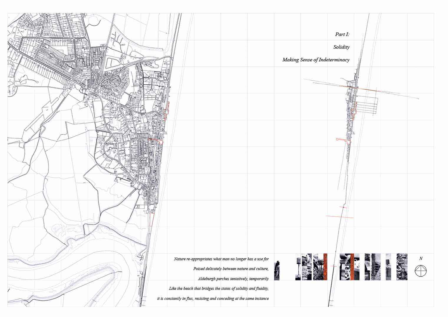448x317 pixels.
Task: Select the line about the beach bridging solidity and fluidity
Action: (x=219, y=288)
